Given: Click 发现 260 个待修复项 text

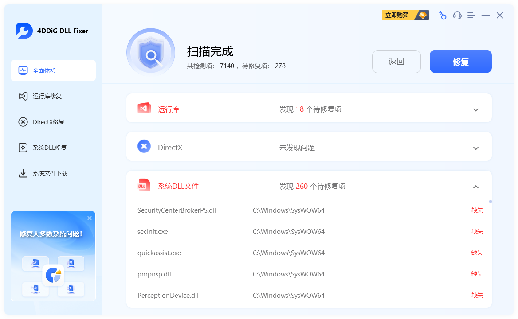Looking at the screenshot, I should click(x=312, y=187).
